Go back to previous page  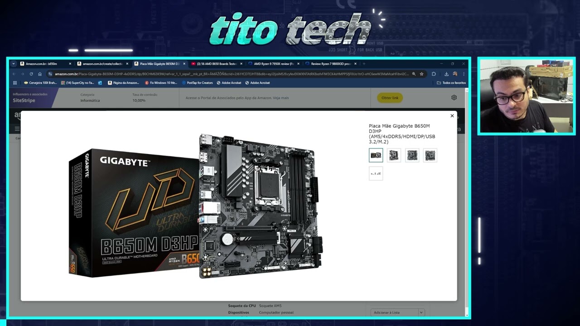tap(14, 74)
